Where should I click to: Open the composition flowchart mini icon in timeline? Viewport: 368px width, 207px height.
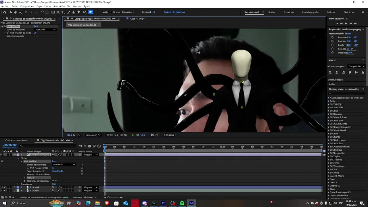coord(80,146)
